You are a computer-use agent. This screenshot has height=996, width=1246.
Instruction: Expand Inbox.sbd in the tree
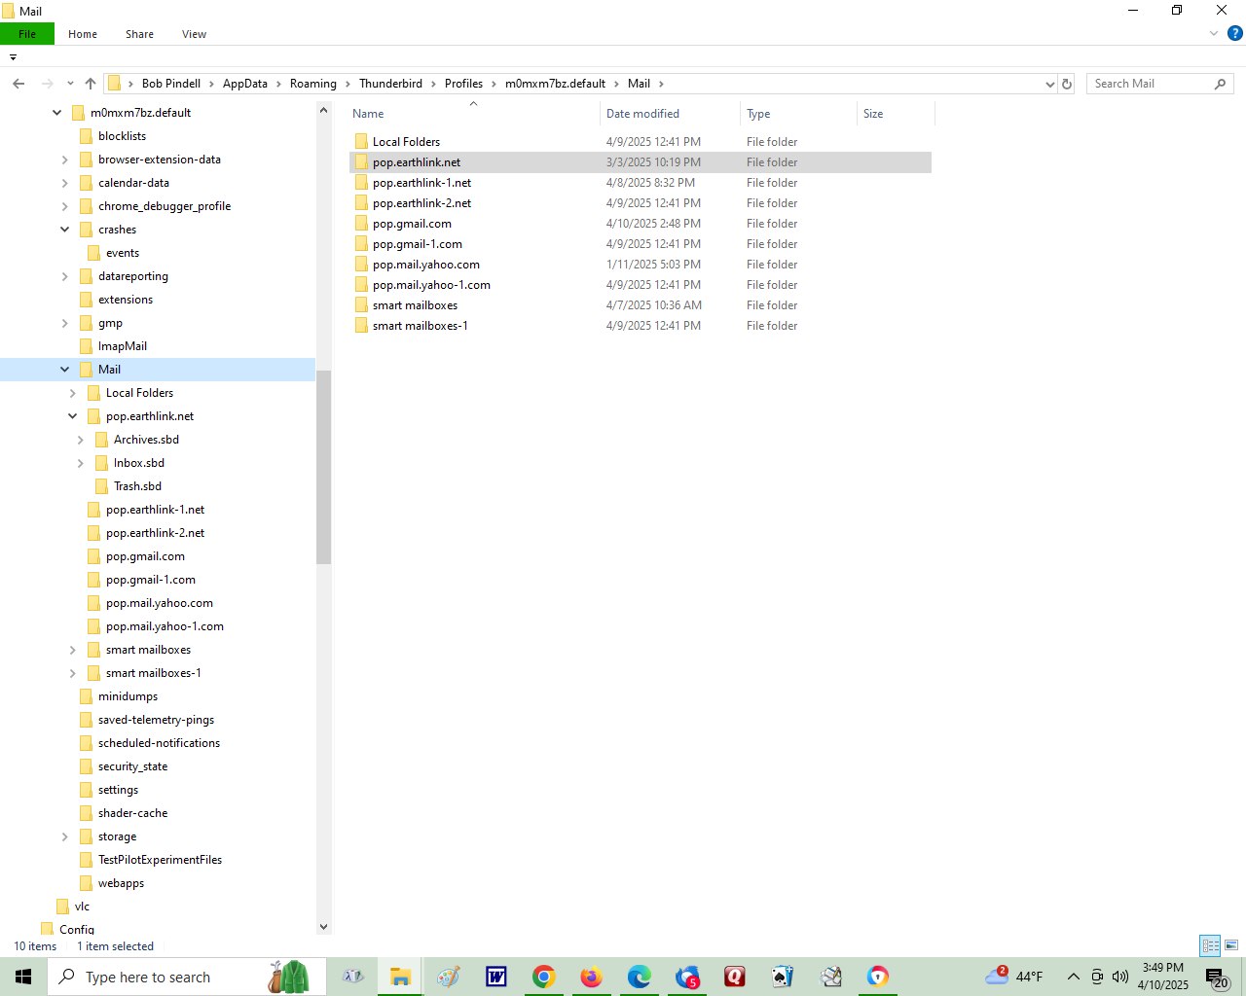pyautogui.click(x=80, y=463)
